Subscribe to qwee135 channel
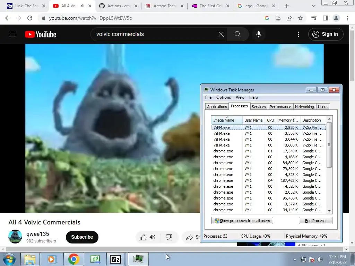Screen dimensions: 355x266 [x=82, y=237]
